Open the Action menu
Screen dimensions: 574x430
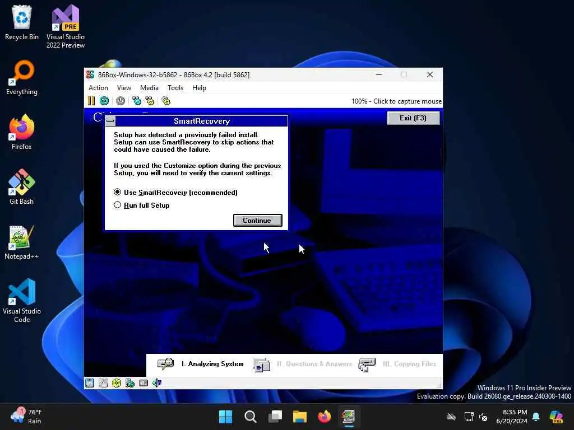pyautogui.click(x=98, y=88)
